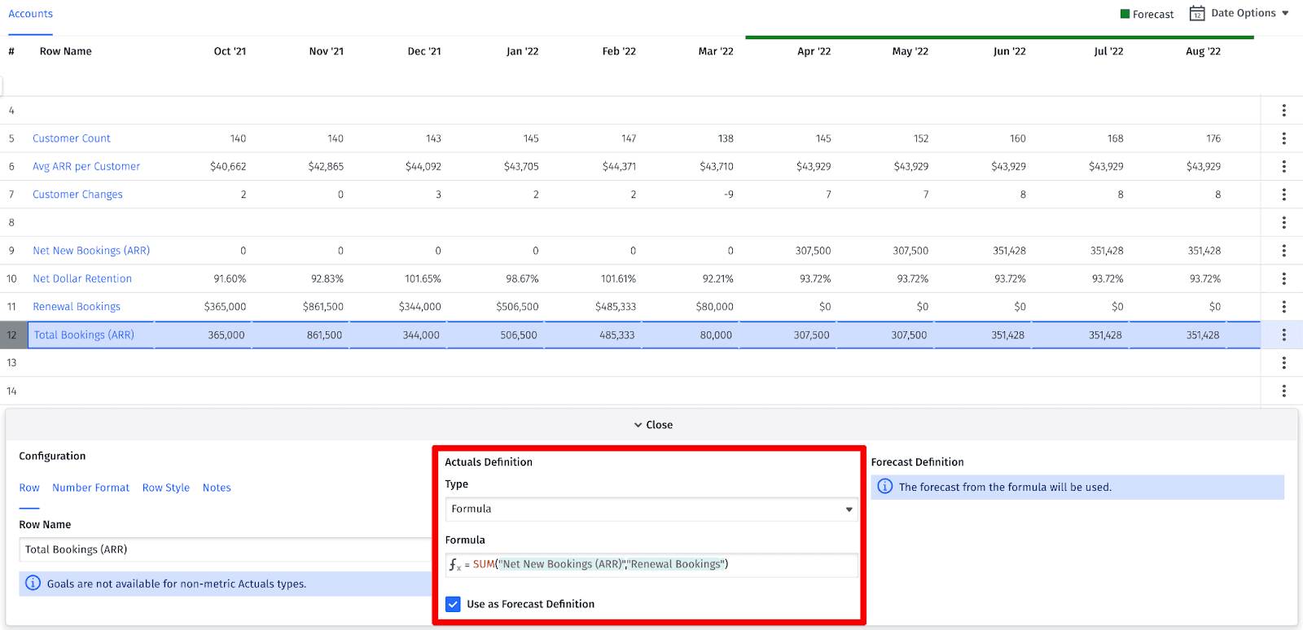The image size is (1303, 630).
Task: Open the row menu for Net New Bookings (ARR)
Action: point(1283,251)
